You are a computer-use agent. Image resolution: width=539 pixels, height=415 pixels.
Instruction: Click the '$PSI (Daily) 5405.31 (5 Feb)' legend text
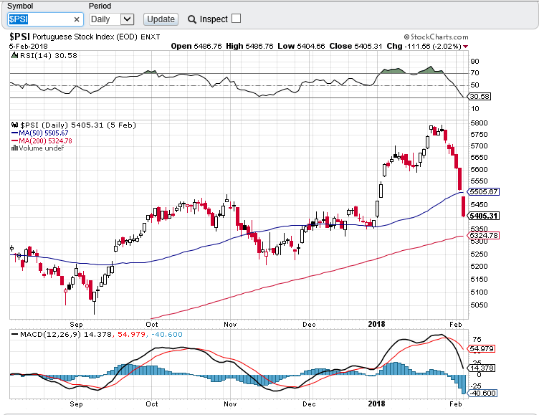pyautogui.click(x=78, y=125)
